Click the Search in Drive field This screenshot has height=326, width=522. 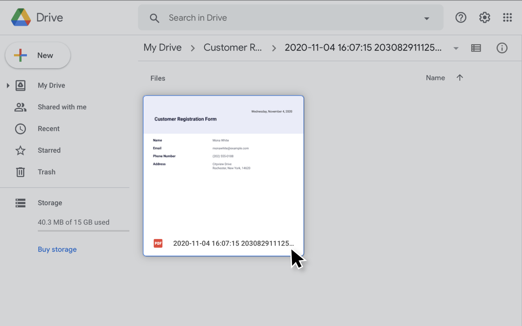coord(286,18)
